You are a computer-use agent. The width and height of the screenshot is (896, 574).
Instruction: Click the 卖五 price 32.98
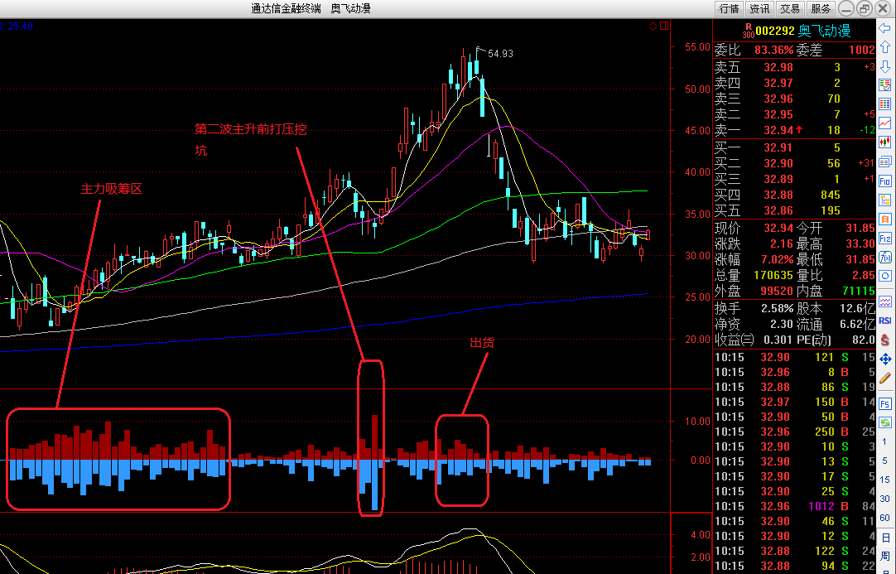pyautogui.click(x=778, y=67)
